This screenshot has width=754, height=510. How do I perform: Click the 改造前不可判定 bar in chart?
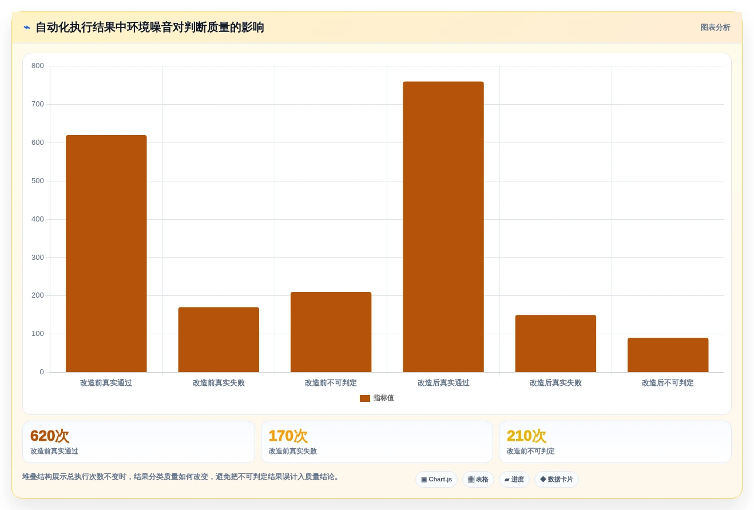(331, 332)
